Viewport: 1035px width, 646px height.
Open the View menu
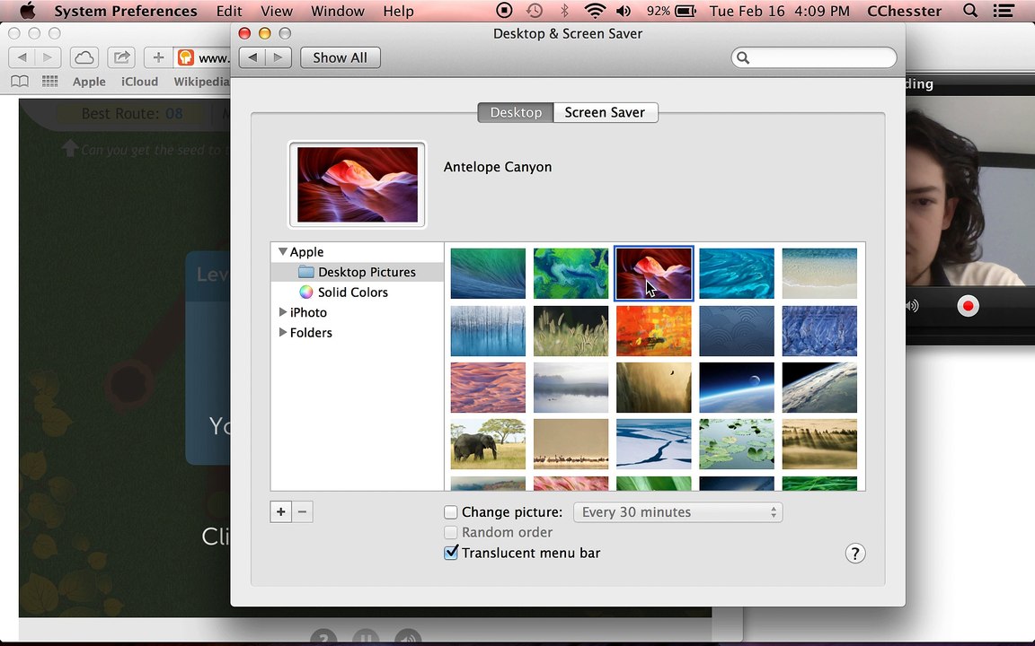[x=277, y=11]
